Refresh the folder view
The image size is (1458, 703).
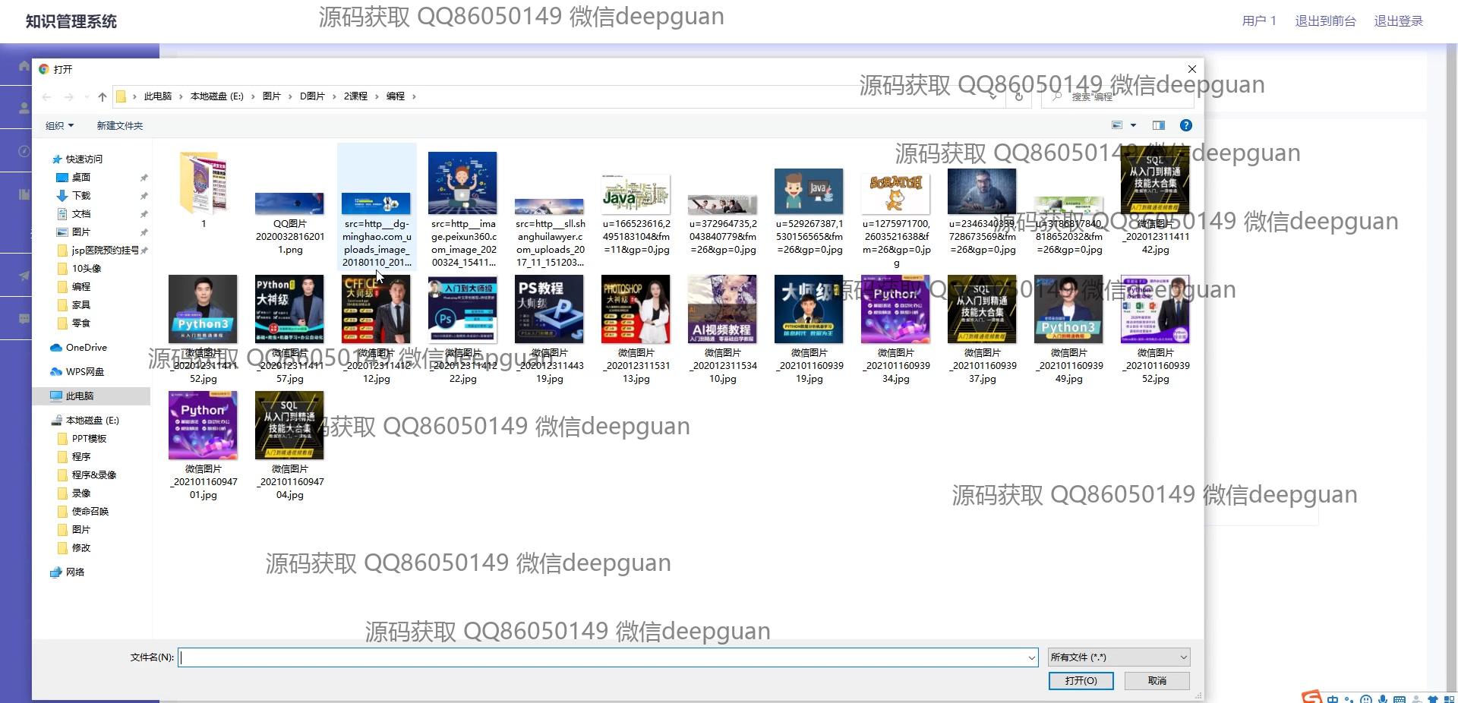[x=1019, y=96]
